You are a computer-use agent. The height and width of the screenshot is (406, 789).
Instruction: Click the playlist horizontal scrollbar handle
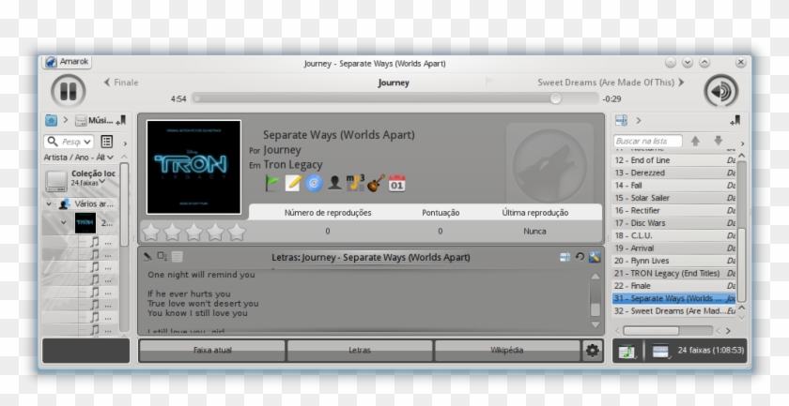point(651,331)
